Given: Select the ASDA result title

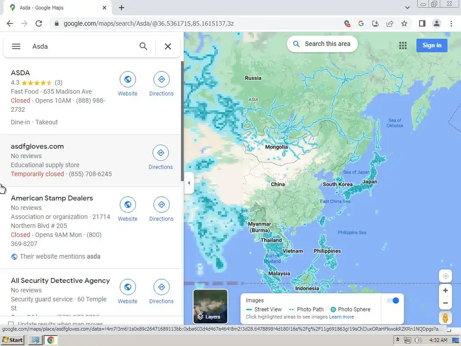Looking at the screenshot, I should pos(20,73).
